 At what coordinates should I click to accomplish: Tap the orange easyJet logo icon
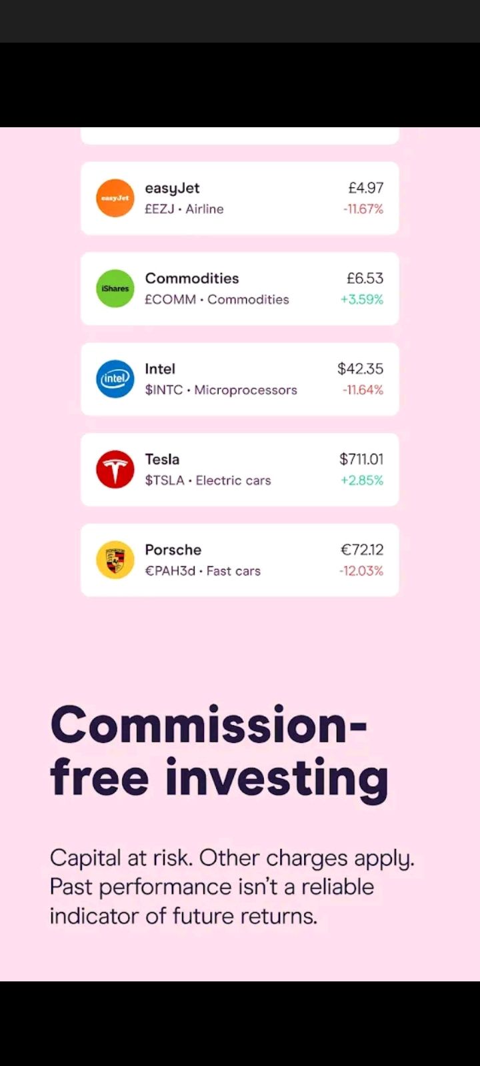tap(115, 198)
